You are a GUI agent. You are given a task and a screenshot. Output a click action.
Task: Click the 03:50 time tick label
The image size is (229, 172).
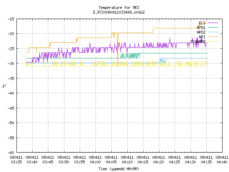pos(64,162)
